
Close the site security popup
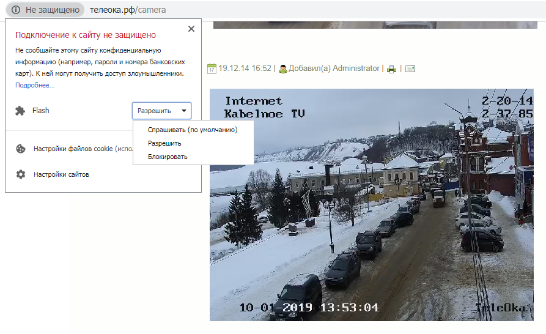click(191, 29)
